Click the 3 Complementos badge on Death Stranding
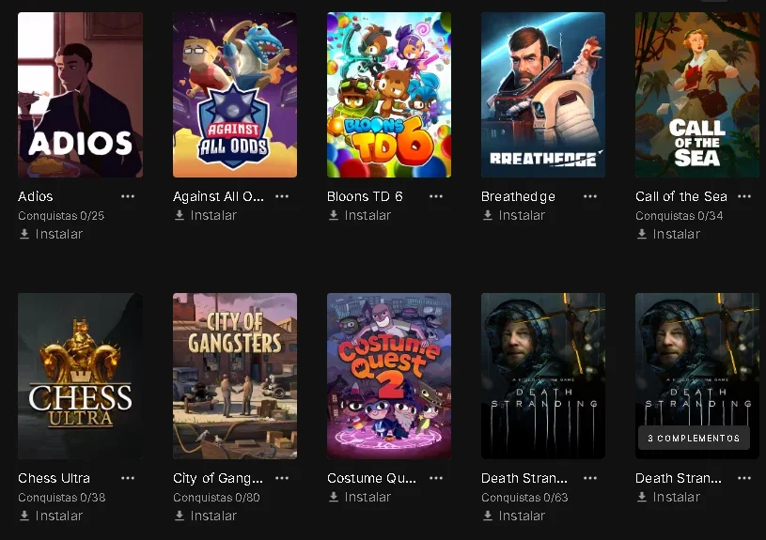The width and height of the screenshot is (766, 540). (694, 438)
